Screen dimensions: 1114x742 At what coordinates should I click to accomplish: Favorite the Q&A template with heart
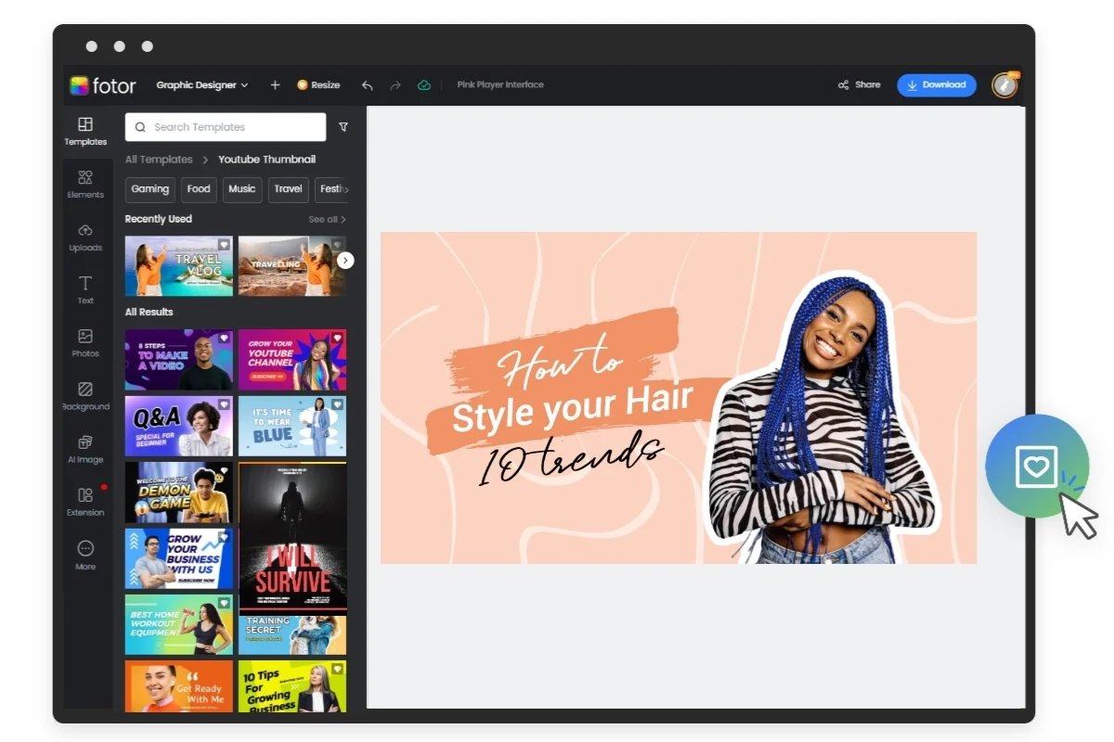(224, 404)
